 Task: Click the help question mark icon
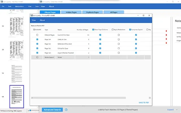(x=66, y=110)
